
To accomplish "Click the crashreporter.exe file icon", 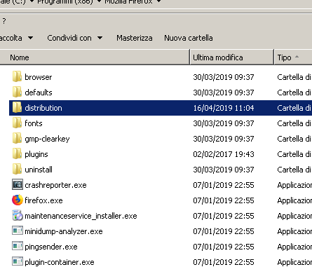I will pos(18,185).
